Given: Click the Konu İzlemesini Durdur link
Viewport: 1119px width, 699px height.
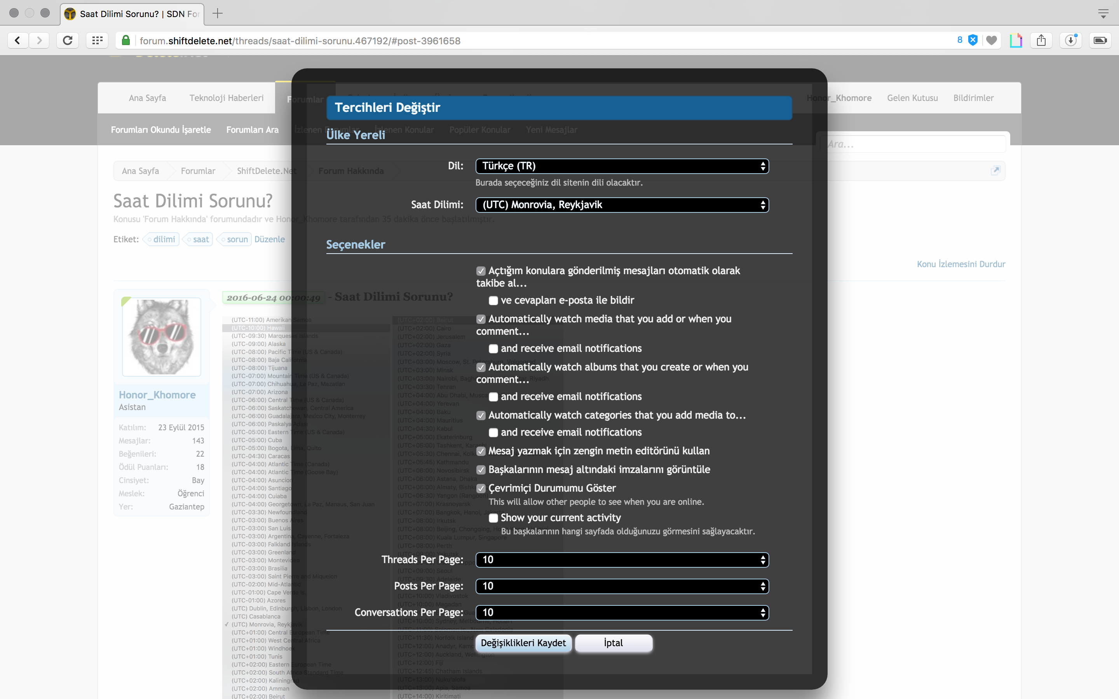Looking at the screenshot, I should tap(961, 264).
